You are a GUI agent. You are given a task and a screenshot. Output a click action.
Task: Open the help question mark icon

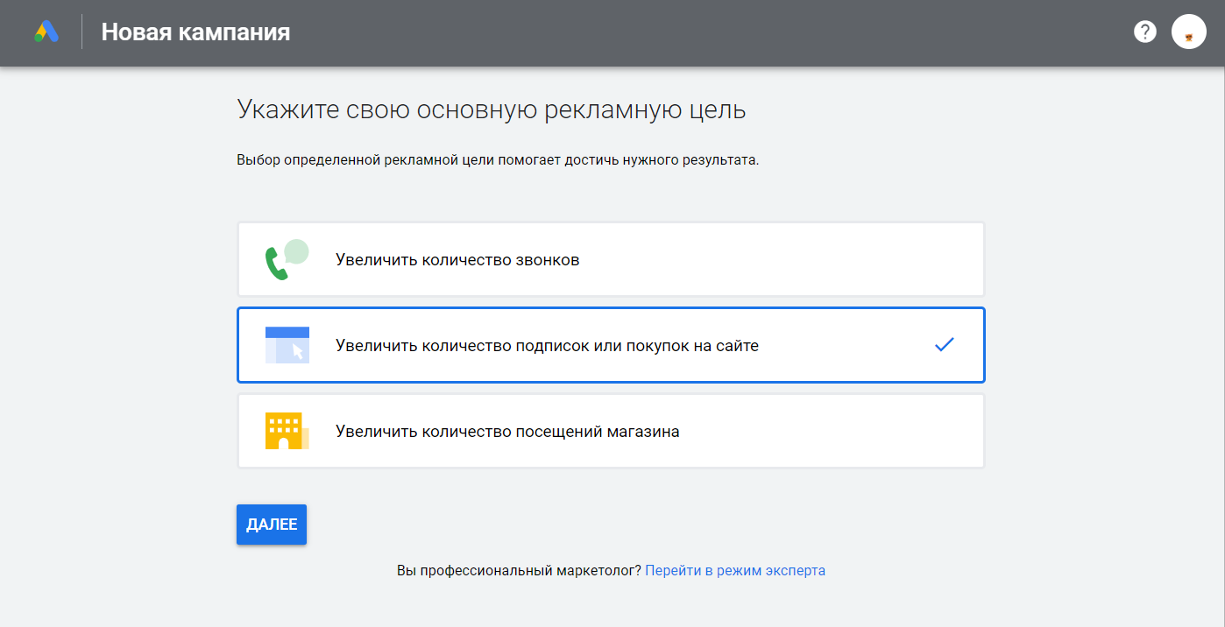point(1144,32)
